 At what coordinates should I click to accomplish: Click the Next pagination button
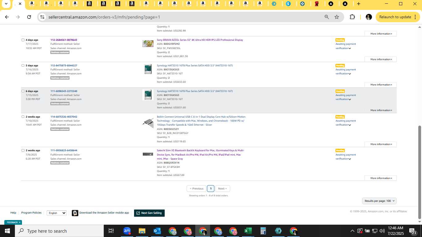coord(222,189)
